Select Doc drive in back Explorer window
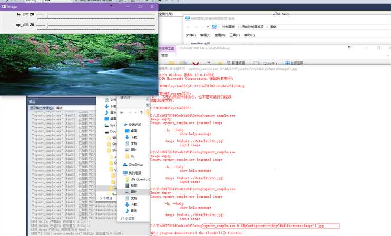Viewport: 391px width, 236px height. coord(111,131)
